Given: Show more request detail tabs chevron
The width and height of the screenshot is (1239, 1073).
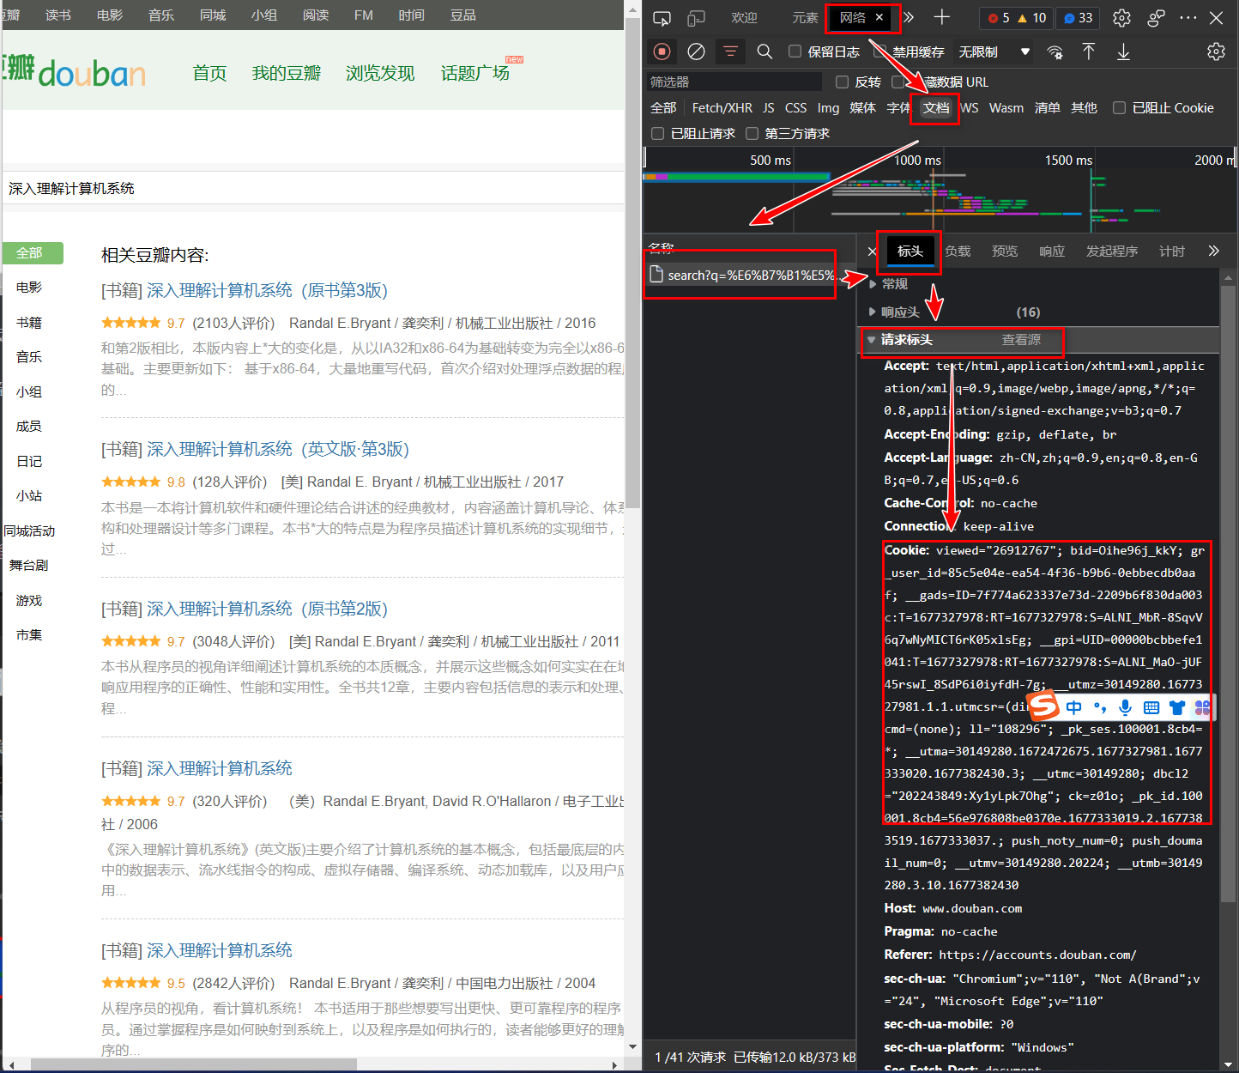Looking at the screenshot, I should pyautogui.click(x=1213, y=251).
